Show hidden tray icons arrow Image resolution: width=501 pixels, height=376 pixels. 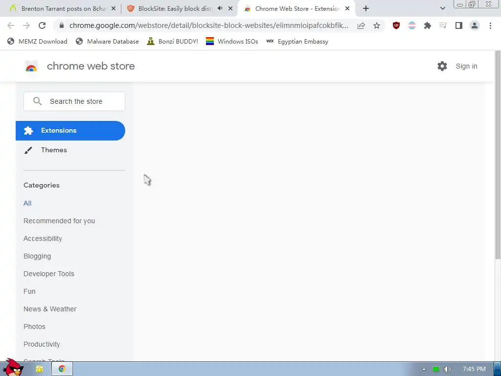tap(424, 369)
